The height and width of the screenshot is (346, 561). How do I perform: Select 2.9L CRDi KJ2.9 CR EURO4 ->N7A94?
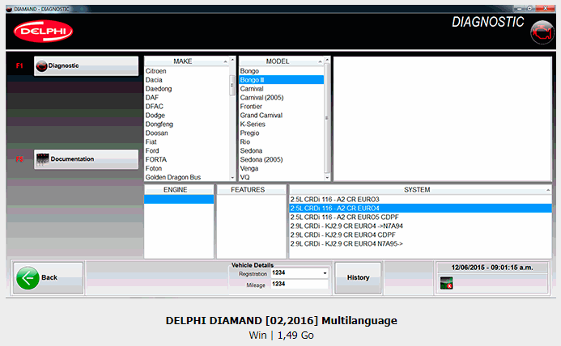pos(420,226)
